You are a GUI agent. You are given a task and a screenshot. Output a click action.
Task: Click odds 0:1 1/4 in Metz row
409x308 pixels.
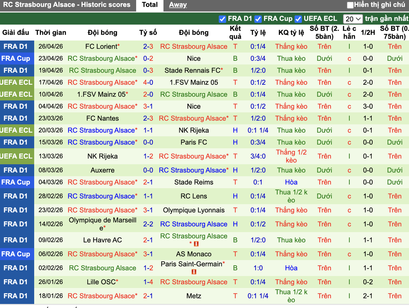pyautogui.click(x=258, y=296)
